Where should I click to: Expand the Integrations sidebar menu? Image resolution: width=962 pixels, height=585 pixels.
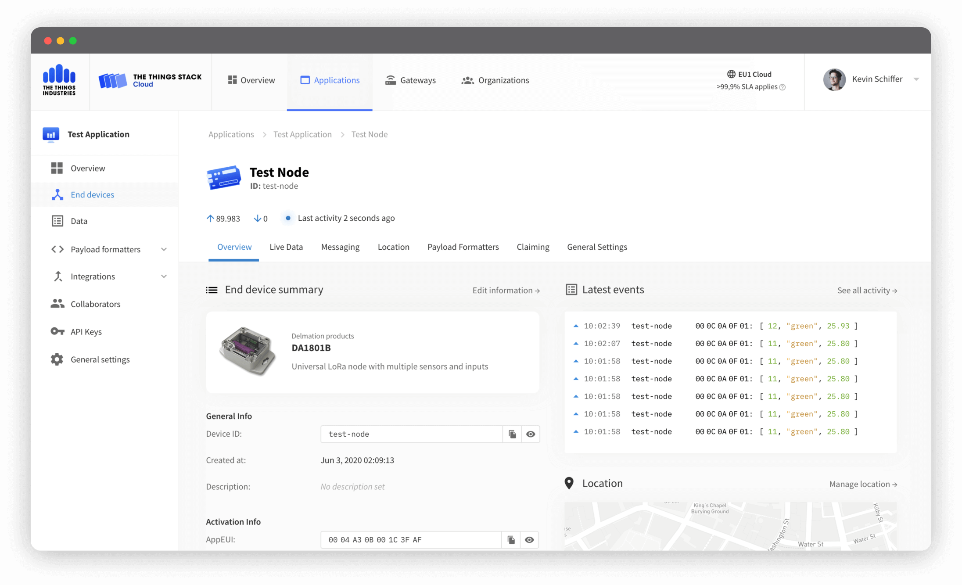164,276
